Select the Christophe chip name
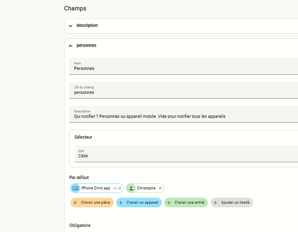The height and width of the screenshot is (232, 298). click(146, 188)
